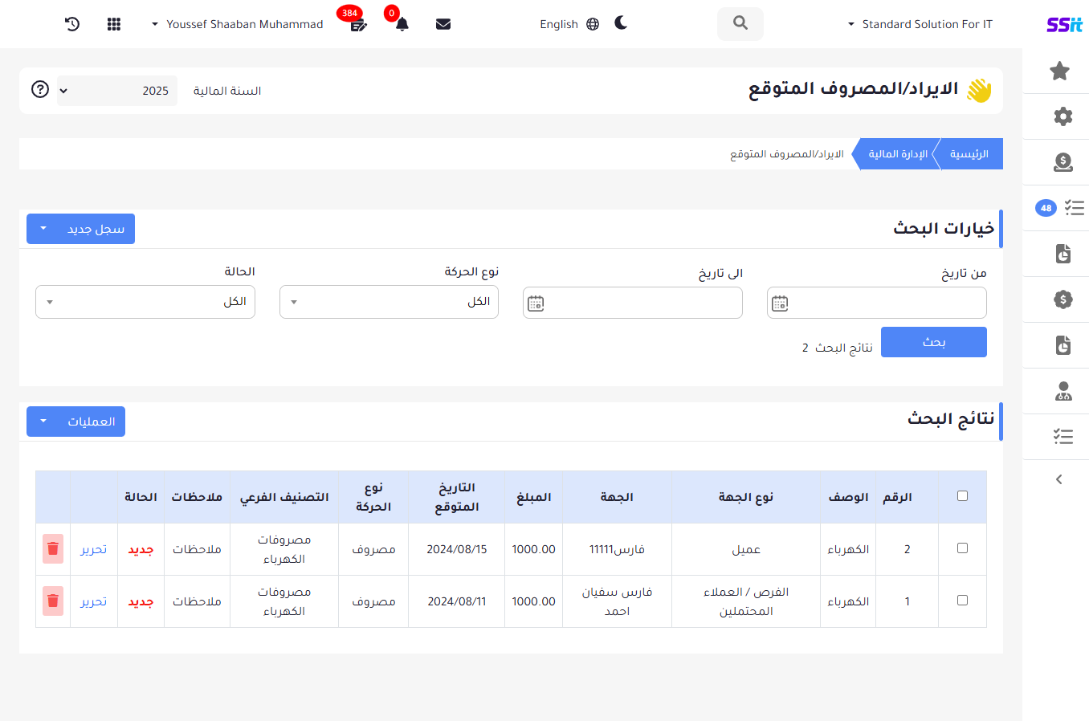Open the money hand sidebar icon

(1063, 162)
